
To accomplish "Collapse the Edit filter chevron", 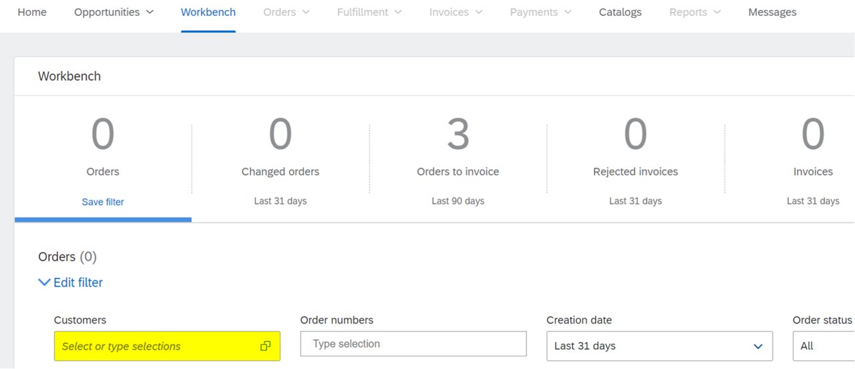I will coord(45,283).
